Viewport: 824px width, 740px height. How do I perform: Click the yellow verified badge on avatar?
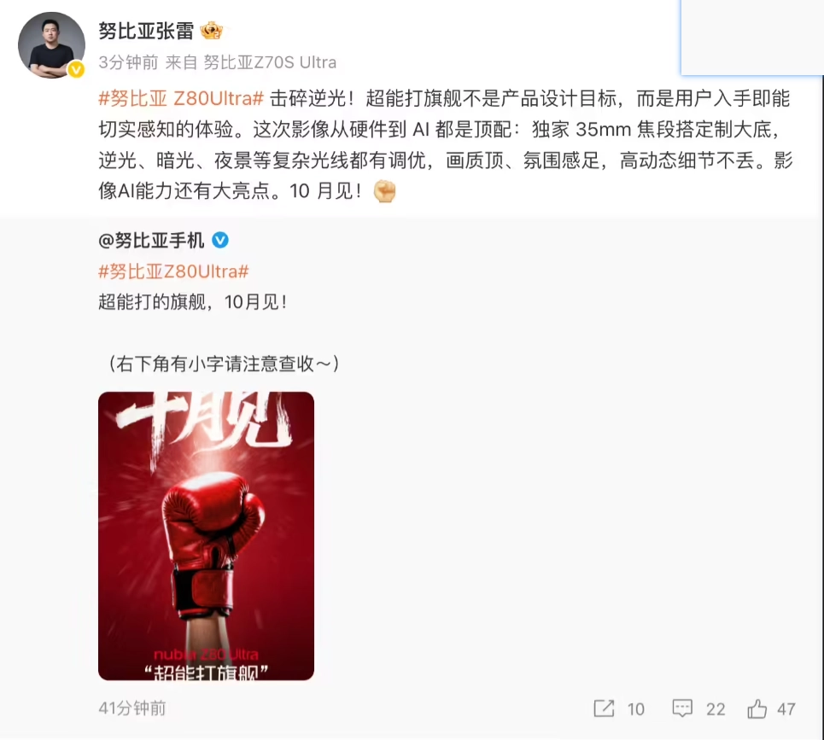[x=76, y=69]
